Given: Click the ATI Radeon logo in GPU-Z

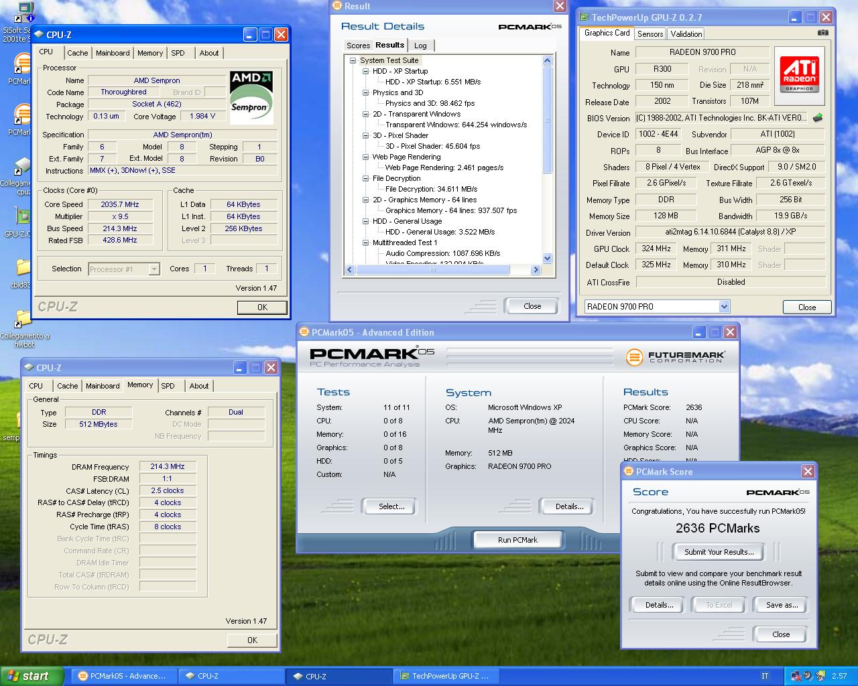Looking at the screenshot, I should tap(799, 74).
